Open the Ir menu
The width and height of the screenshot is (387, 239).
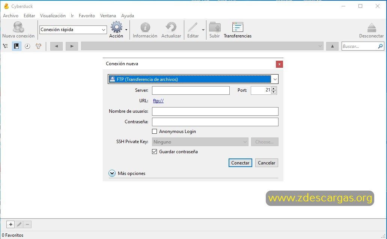(72, 15)
